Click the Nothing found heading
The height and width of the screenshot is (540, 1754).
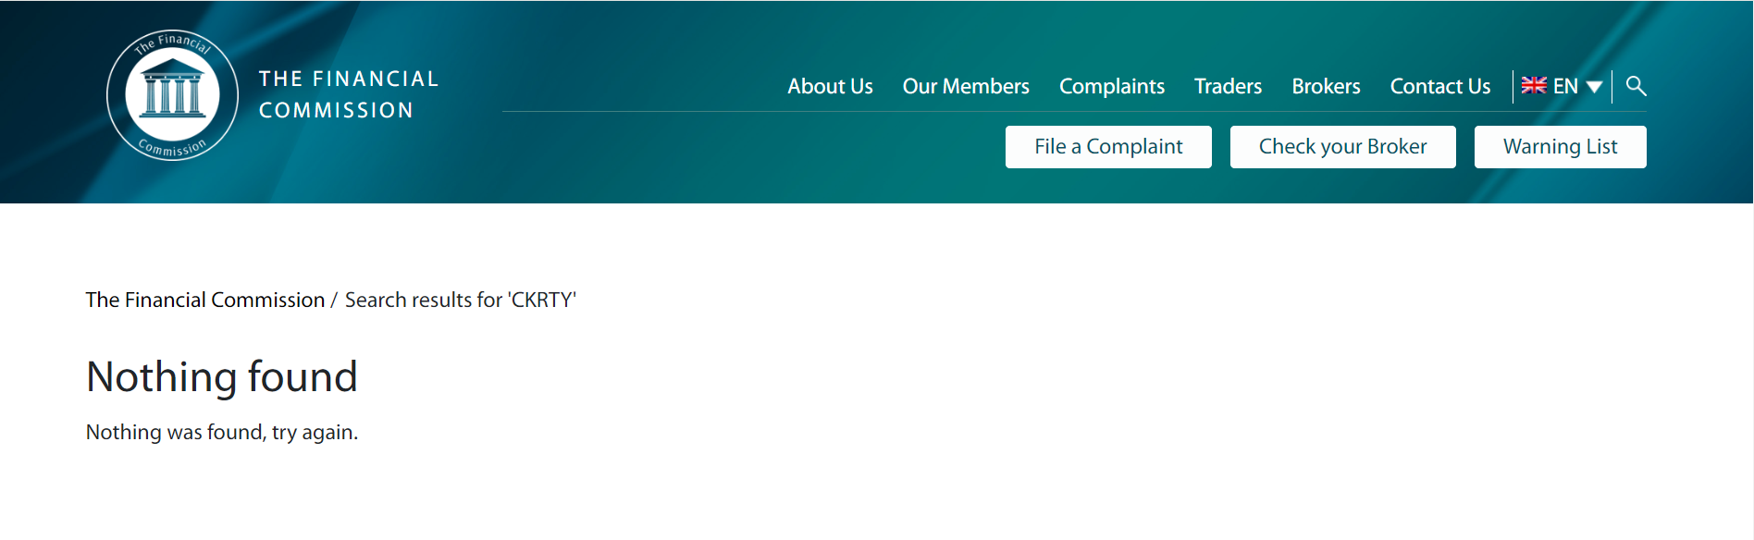[x=222, y=376]
